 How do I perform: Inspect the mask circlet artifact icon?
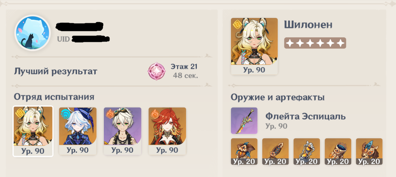tap(369, 152)
